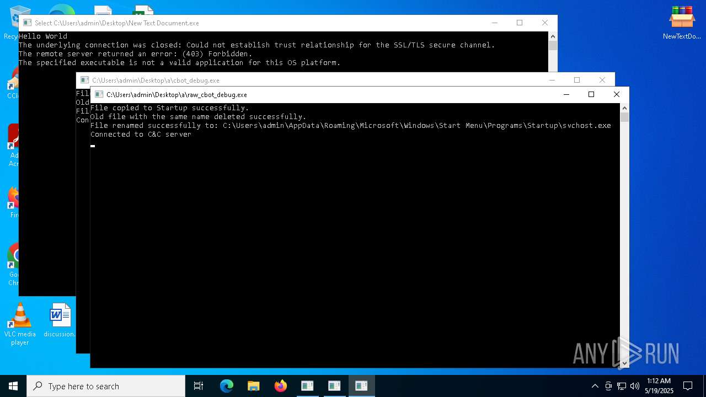This screenshot has width=706, height=397.
Task: Open the volume control tray icon
Action: pyautogui.click(x=635, y=386)
